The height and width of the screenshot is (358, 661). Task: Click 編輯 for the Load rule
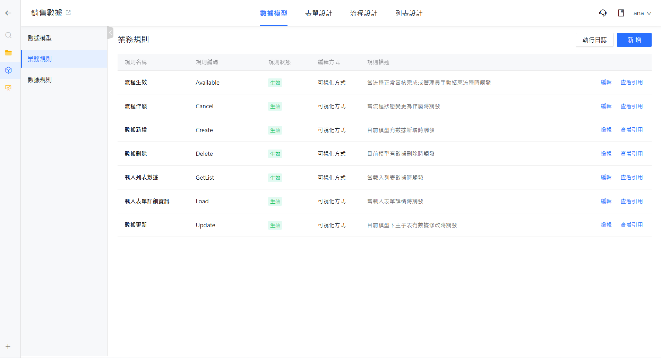(x=606, y=201)
